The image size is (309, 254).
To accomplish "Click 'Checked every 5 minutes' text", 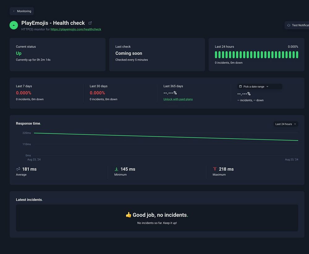I will [x=132, y=60].
